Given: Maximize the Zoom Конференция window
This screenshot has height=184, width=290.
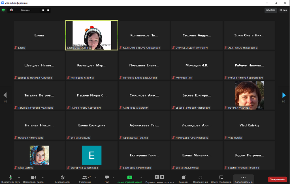Looking at the screenshot, I should [276, 3].
